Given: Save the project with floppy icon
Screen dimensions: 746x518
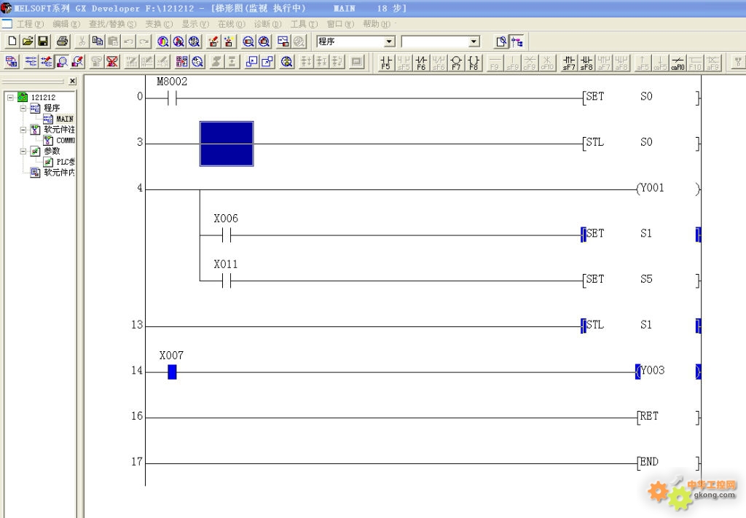Looking at the screenshot, I should point(43,42).
